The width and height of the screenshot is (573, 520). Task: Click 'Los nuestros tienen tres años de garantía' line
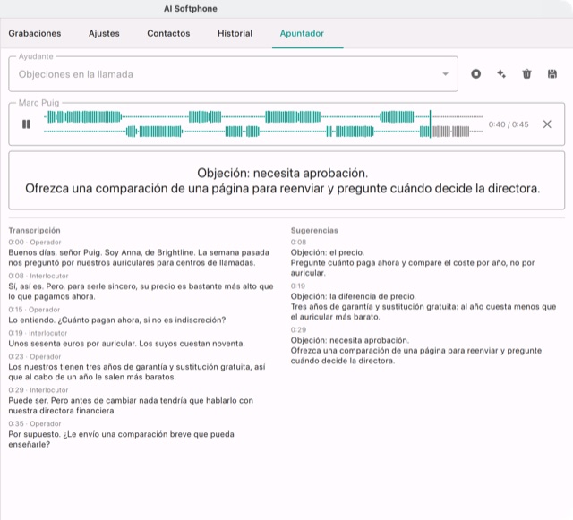(x=137, y=371)
